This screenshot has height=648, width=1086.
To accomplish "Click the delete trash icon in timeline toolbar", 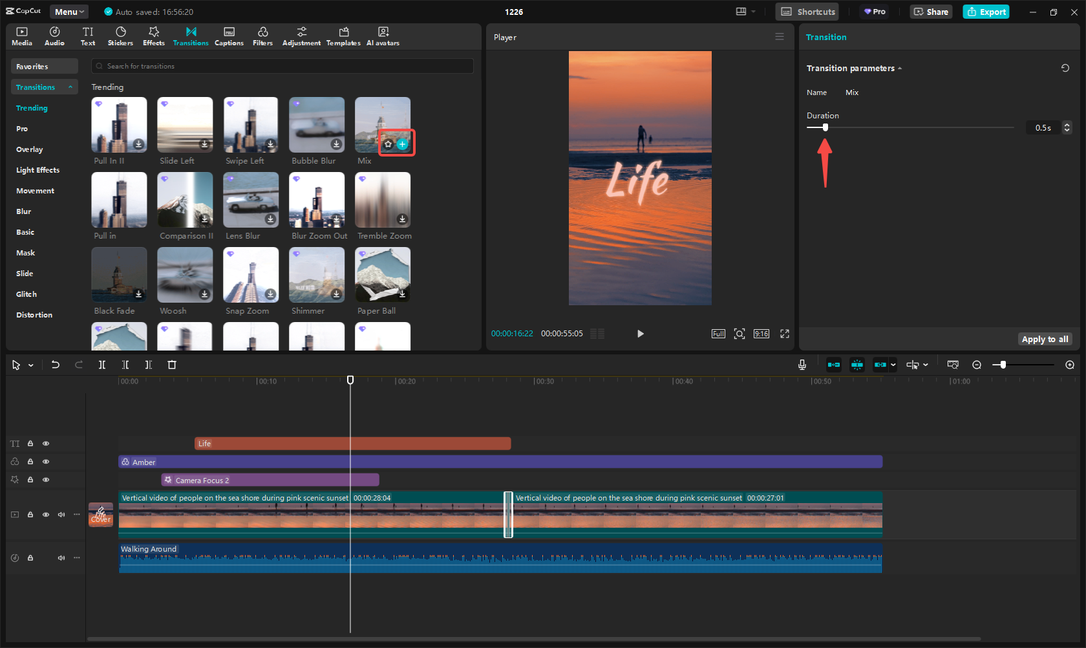I will (172, 365).
